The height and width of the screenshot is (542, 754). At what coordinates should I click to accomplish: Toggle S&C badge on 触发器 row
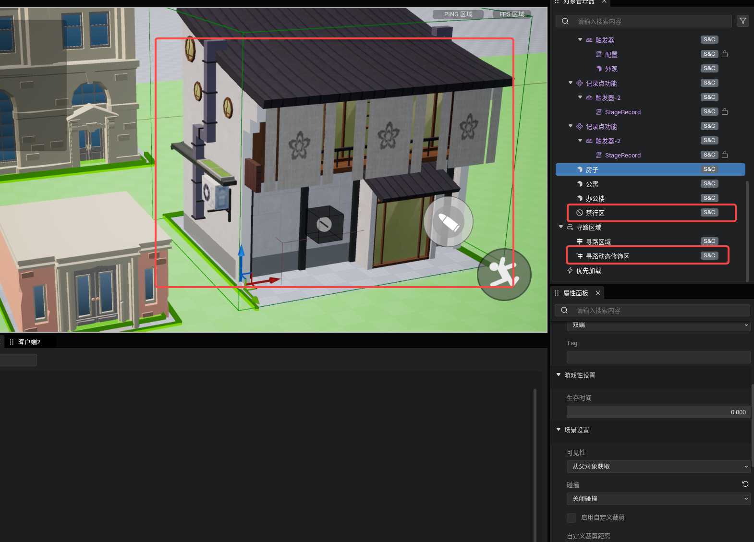tap(709, 39)
